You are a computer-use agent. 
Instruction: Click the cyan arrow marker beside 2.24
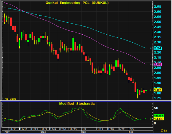(x=151, y=48)
